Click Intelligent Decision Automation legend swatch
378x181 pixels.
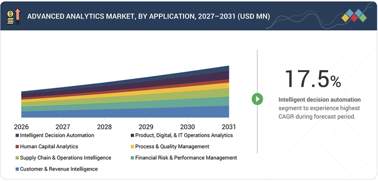click(x=17, y=136)
